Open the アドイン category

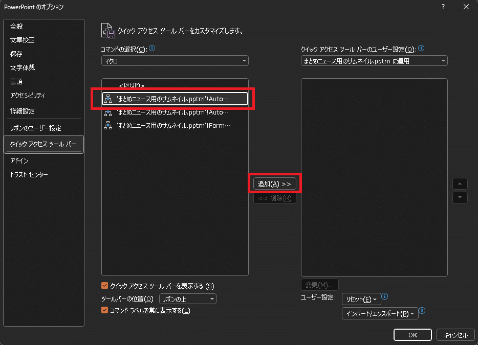[x=44, y=161]
